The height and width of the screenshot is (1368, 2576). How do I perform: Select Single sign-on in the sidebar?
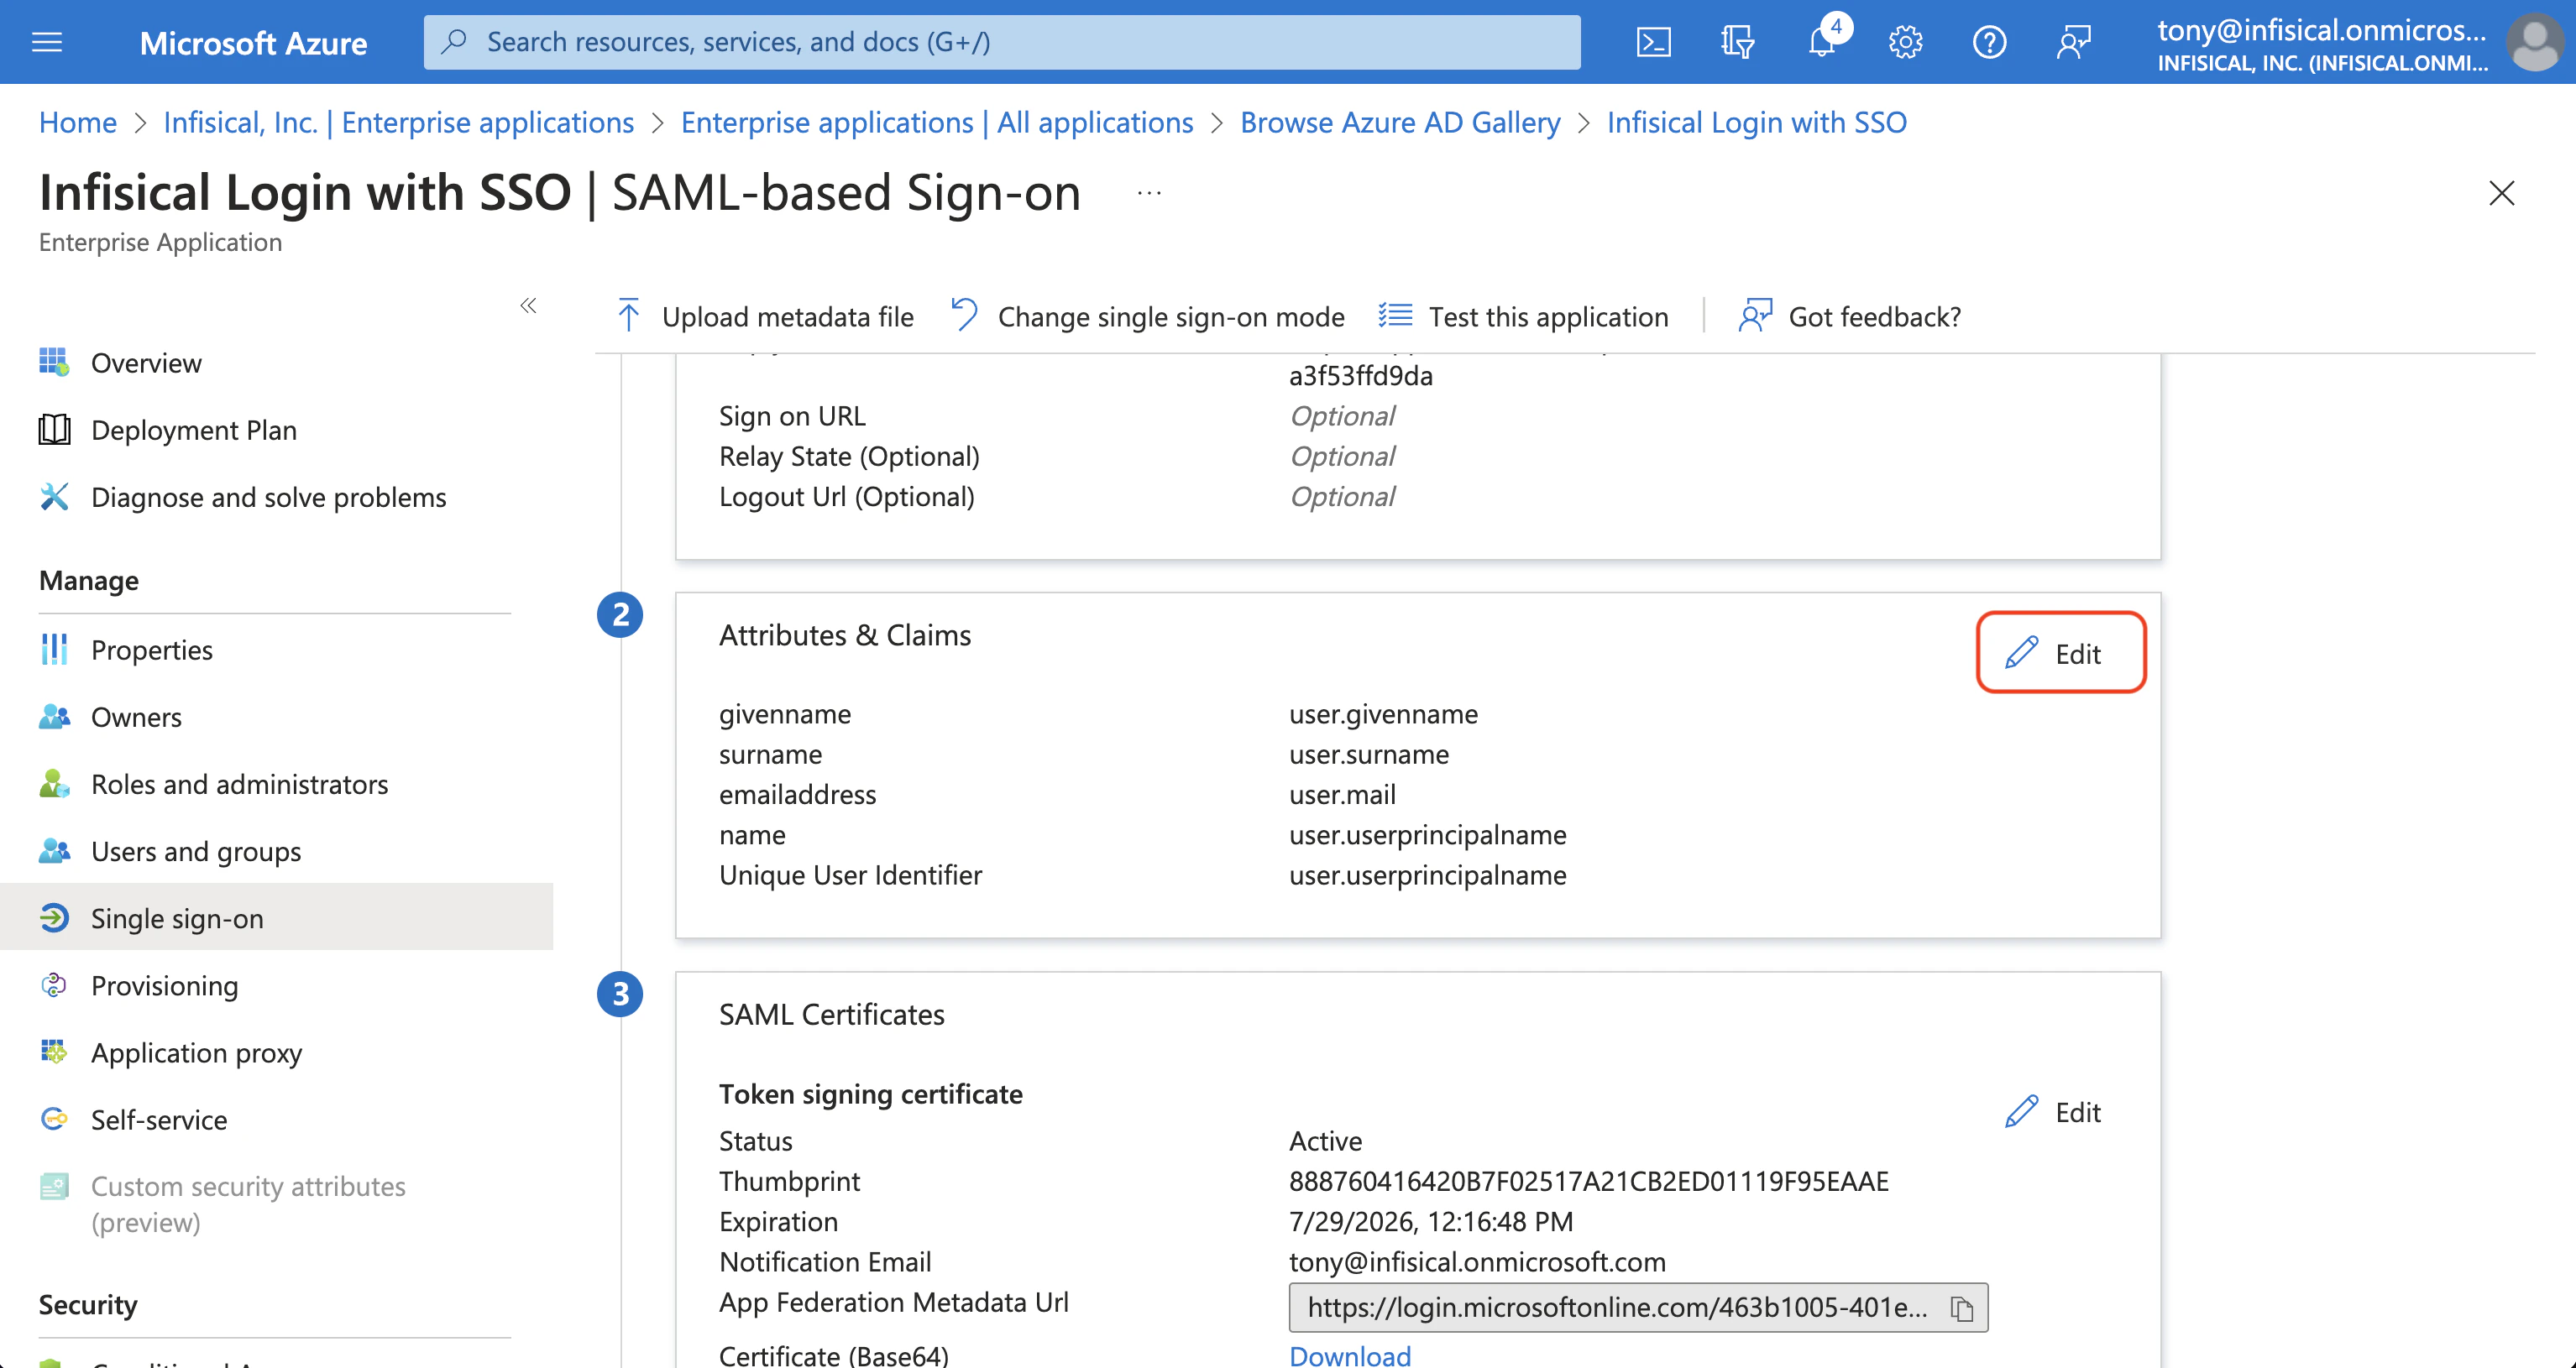coord(276,917)
